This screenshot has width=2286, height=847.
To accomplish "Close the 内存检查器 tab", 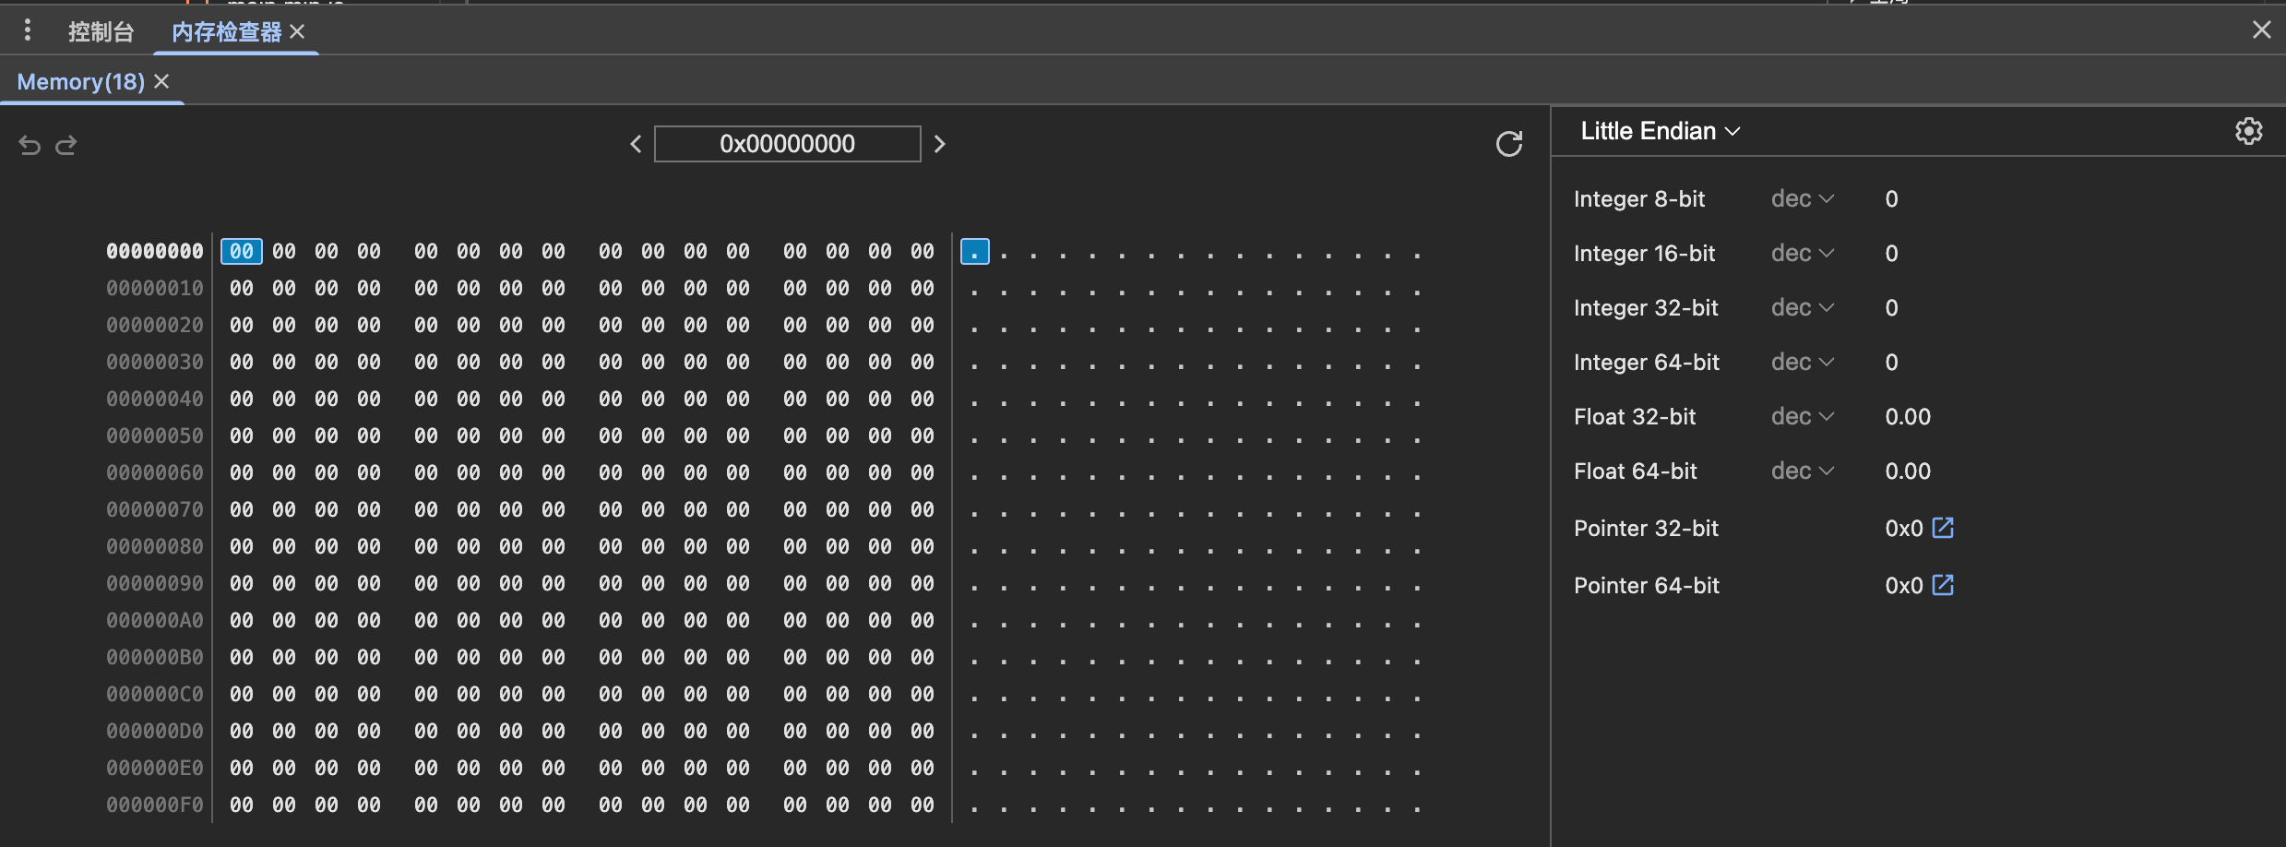I will tap(297, 32).
